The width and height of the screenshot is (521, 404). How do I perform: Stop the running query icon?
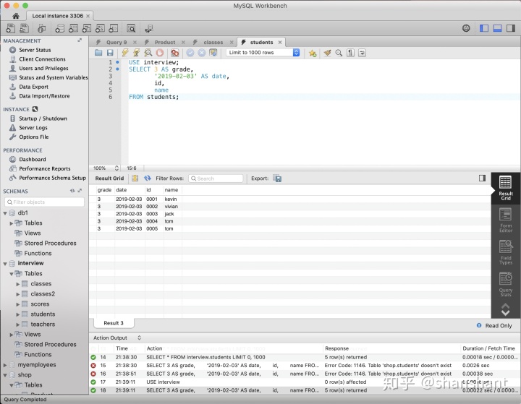[160, 53]
